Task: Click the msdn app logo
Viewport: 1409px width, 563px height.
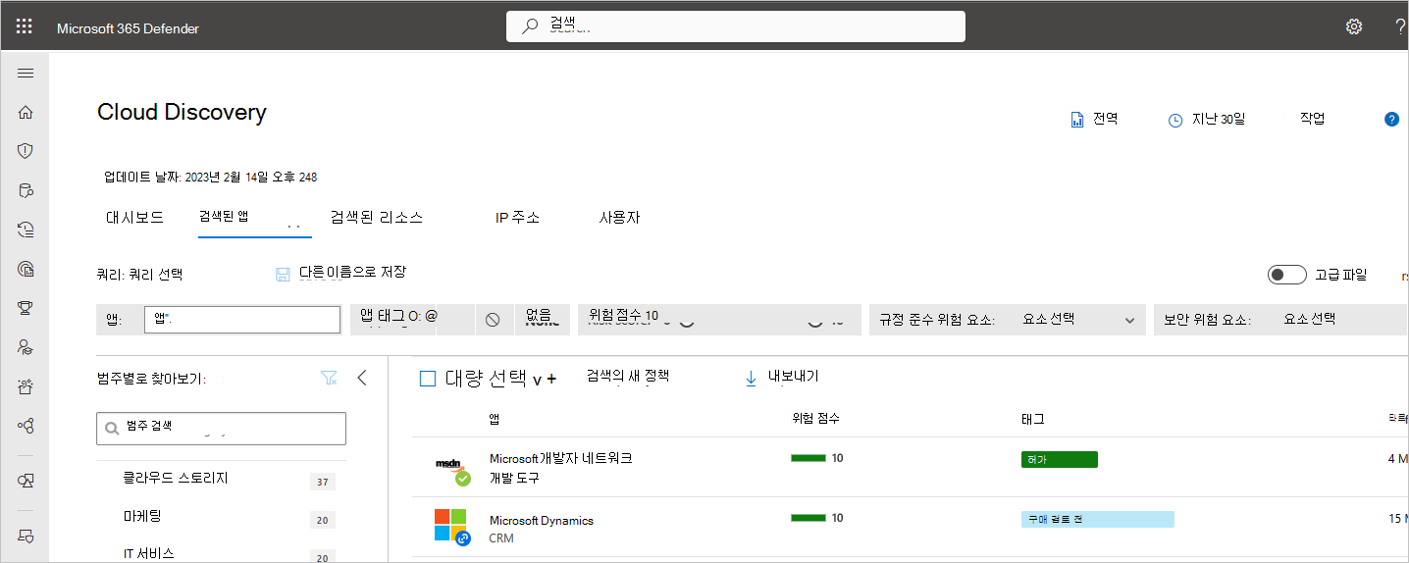Action: pos(452,469)
